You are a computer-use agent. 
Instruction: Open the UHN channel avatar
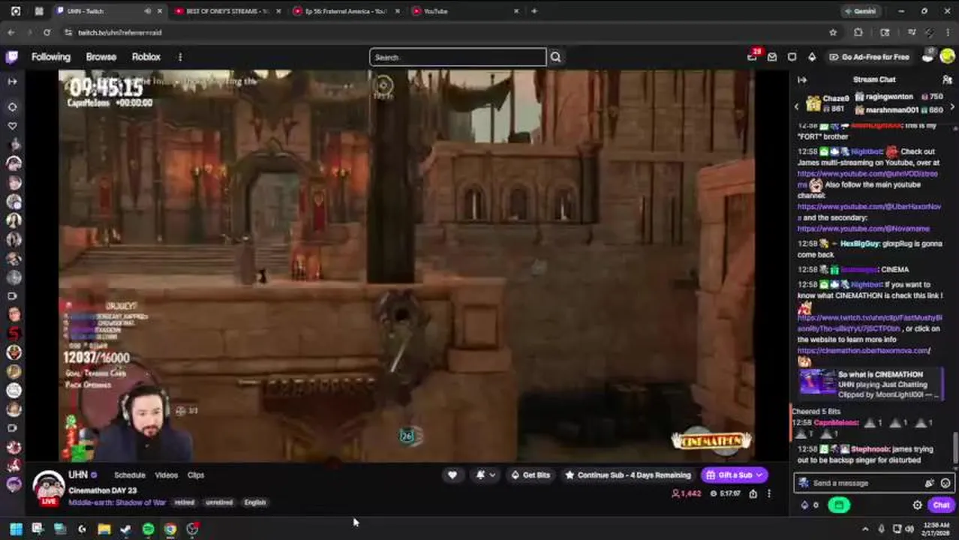pos(49,487)
